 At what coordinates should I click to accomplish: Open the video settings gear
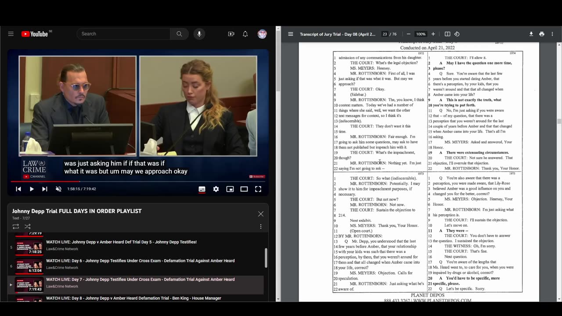click(x=216, y=189)
